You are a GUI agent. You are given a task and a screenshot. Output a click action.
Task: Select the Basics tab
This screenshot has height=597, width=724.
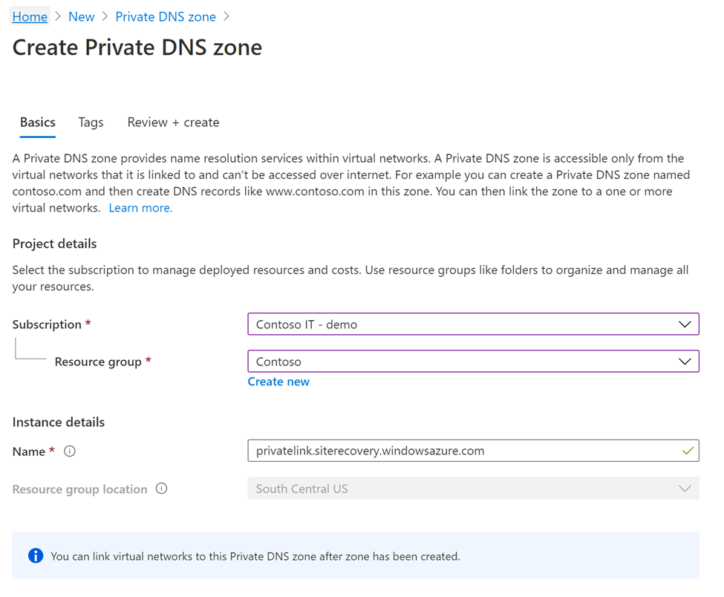pos(37,122)
